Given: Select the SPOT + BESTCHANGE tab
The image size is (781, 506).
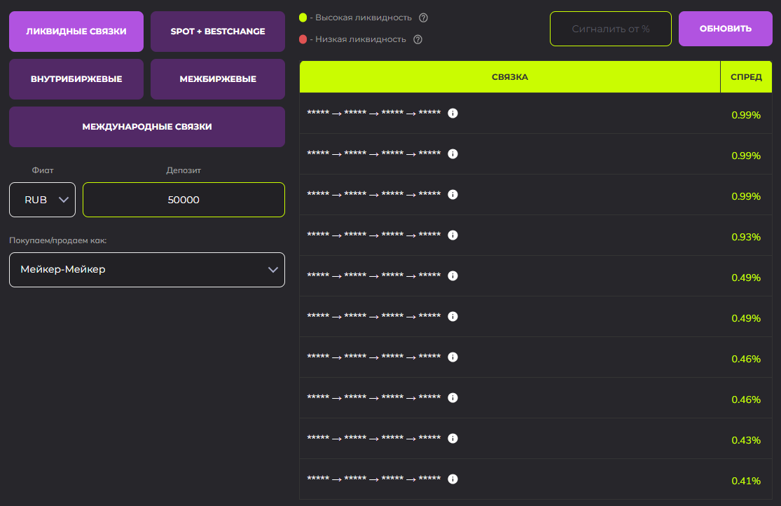Looking at the screenshot, I should click(218, 32).
